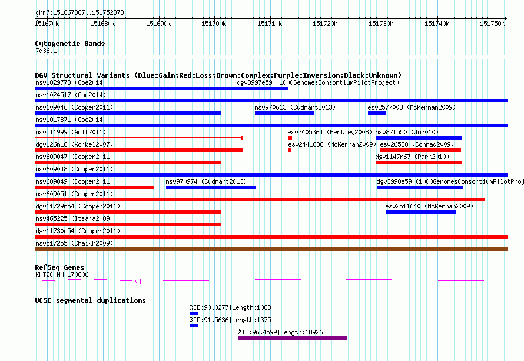
Task: Select the esv26528 (Conrad2009) red bar
Action: point(420,150)
